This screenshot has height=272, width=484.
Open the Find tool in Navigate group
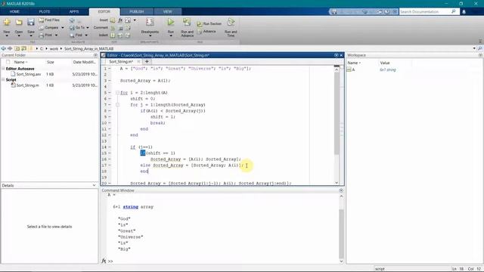(x=76, y=36)
